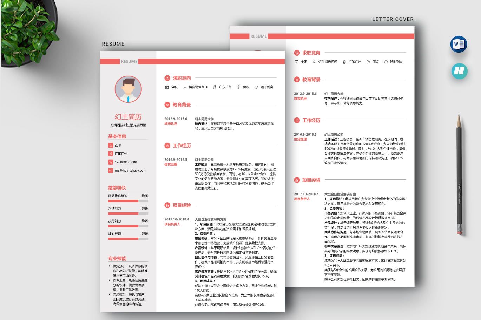
Task: Select the phone number 176000176000
Action: (126, 162)
